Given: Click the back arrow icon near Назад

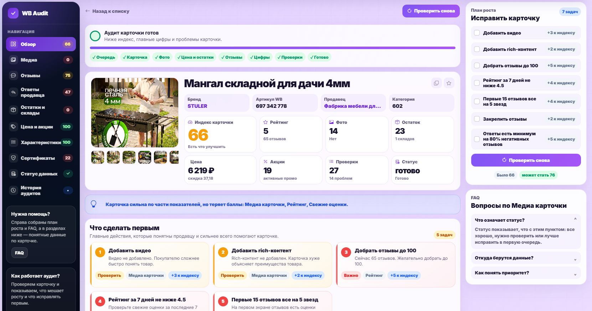Looking at the screenshot, I should coord(88,11).
